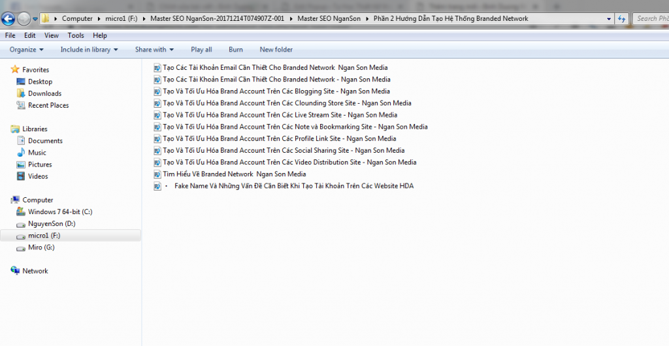The image size is (669, 346).
Task: Select Documents library in sidebar
Action: (45, 140)
